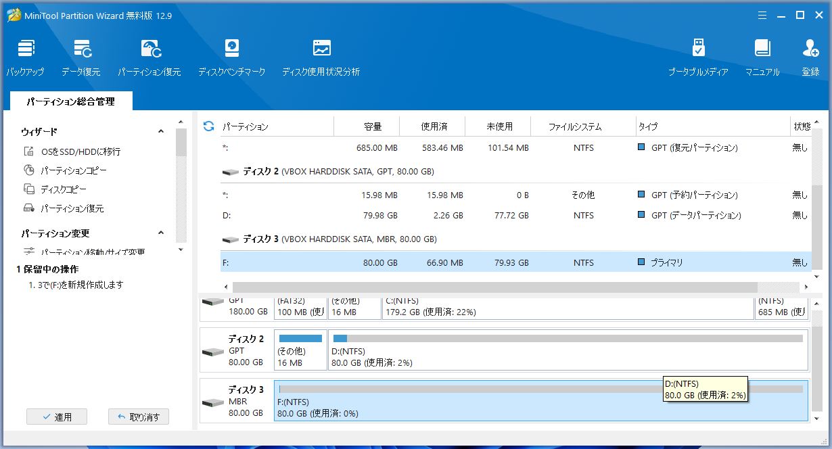This screenshot has height=449, width=832.
Task: Refresh the partition list
Action: click(x=208, y=126)
